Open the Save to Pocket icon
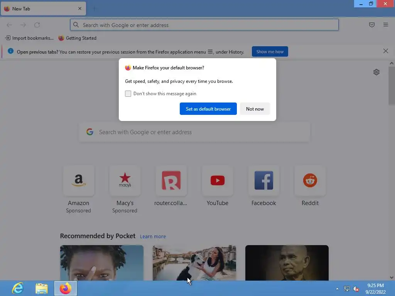Viewport: 395px width, 296px height. pos(371,25)
